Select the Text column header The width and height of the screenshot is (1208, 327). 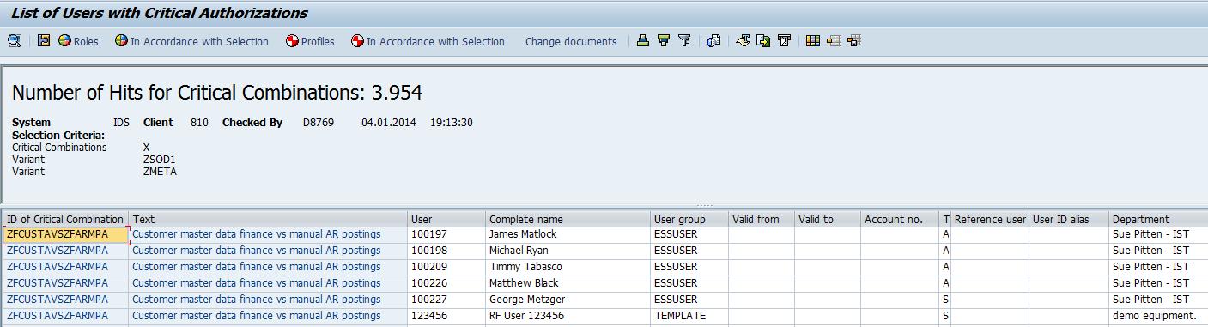tap(268, 219)
